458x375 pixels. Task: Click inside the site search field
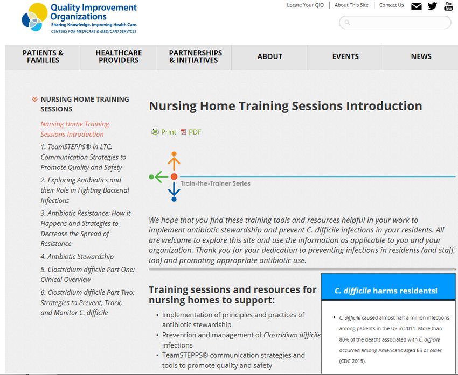point(395,23)
